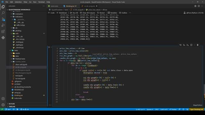Screen dimensions: 205x115
Task: Open the File menu
Action: point(7,2)
